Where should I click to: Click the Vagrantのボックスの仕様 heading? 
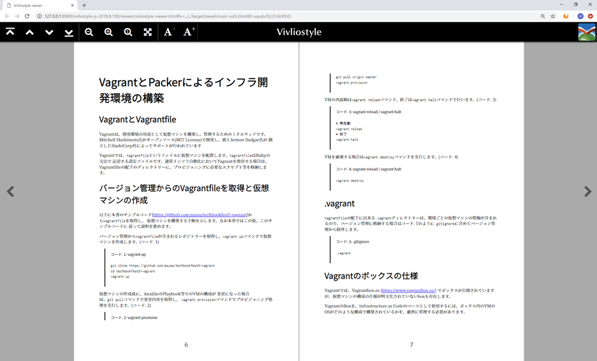(371, 276)
